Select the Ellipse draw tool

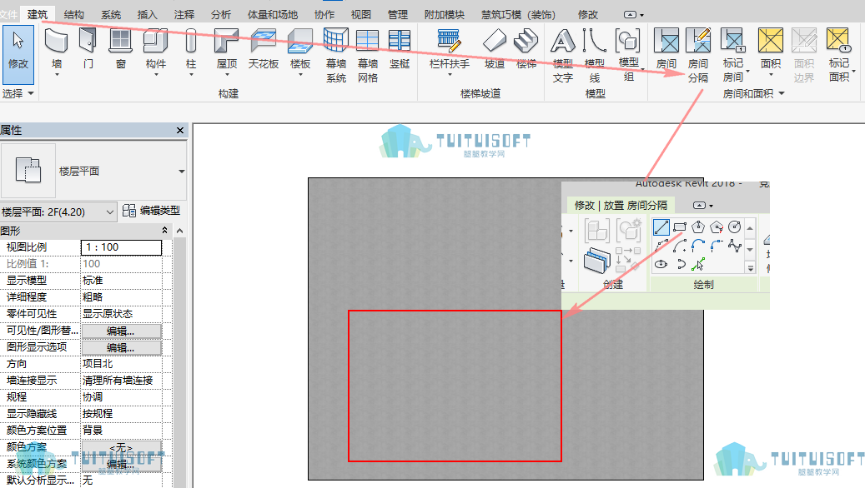(x=661, y=264)
